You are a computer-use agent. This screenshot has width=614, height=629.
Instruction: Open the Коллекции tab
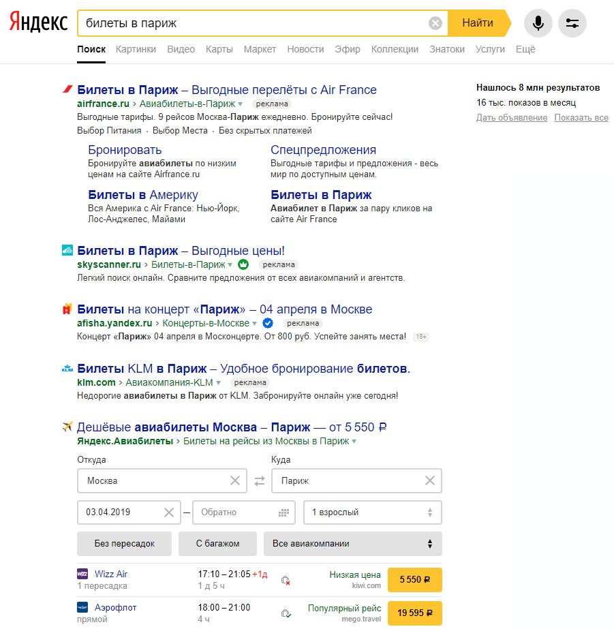coord(395,49)
